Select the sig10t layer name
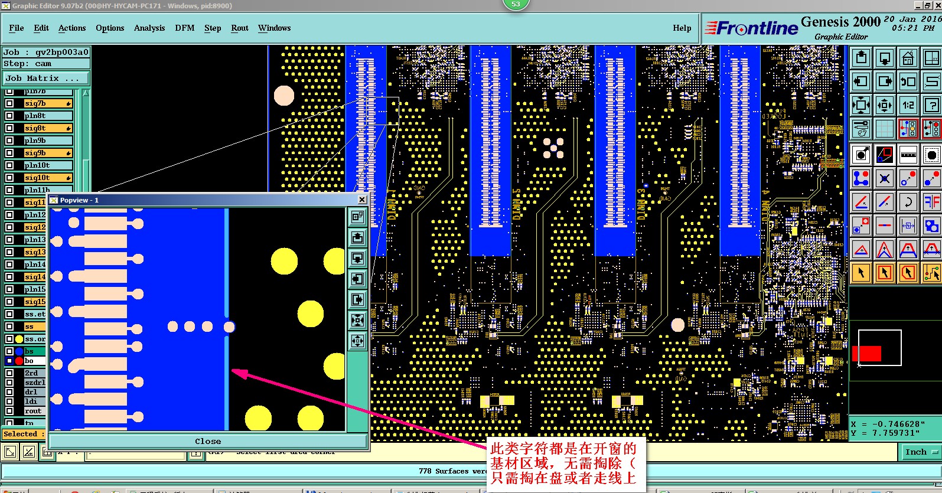Image resolution: width=942 pixels, height=493 pixels. pos(48,178)
